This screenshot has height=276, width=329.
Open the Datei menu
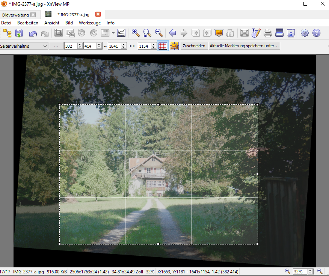tap(6, 23)
